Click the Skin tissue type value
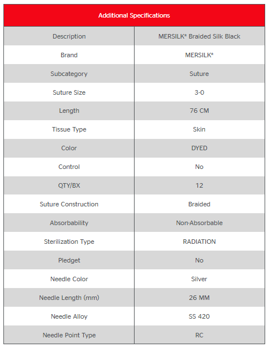Viewport: 268px width, 347px height. 199,129
